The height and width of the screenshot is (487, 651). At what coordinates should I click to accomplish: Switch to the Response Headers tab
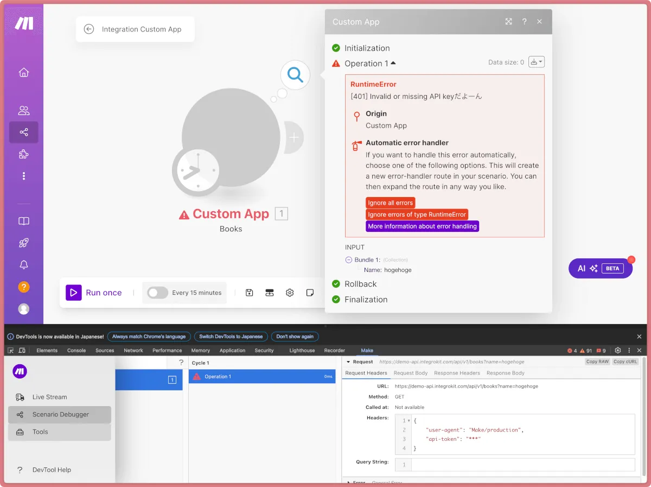tap(457, 373)
